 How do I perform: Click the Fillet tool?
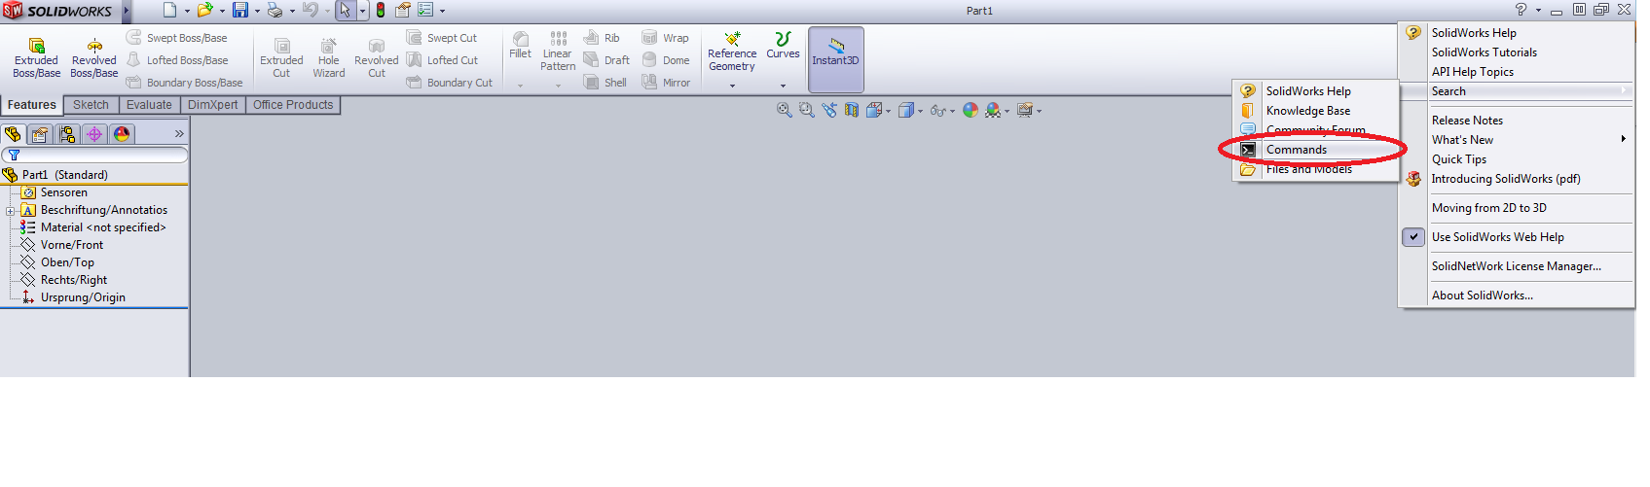(521, 45)
